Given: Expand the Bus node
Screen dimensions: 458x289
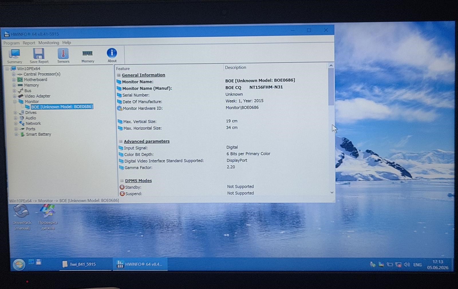Looking at the screenshot, I should (x=14, y=91).
